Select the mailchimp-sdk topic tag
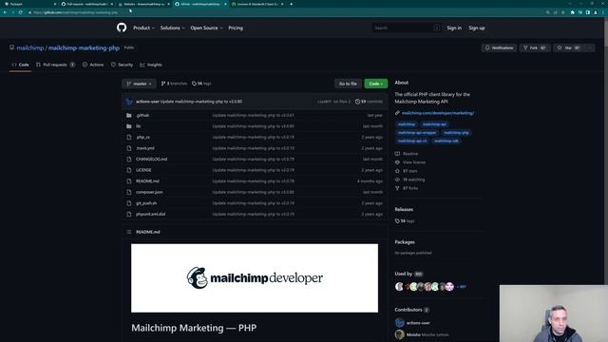 [x=446, y=141]
